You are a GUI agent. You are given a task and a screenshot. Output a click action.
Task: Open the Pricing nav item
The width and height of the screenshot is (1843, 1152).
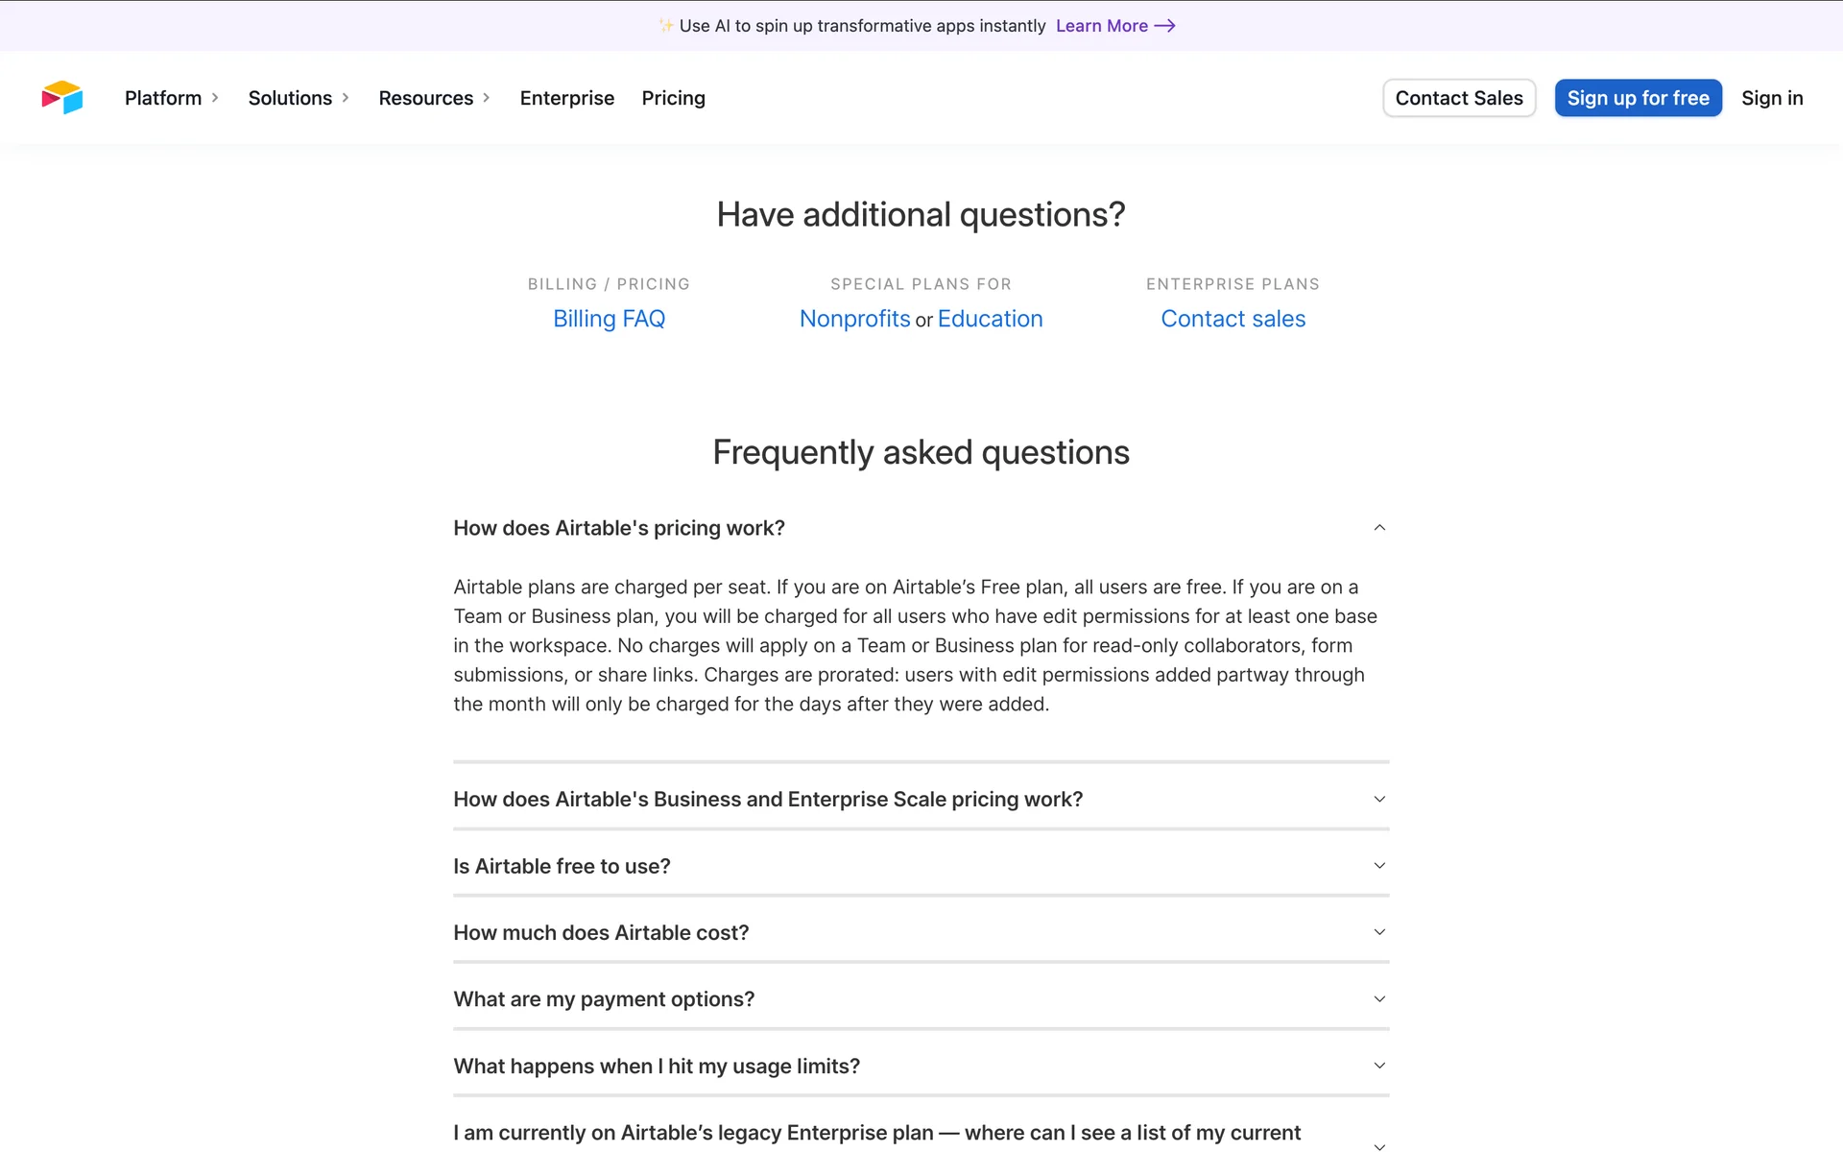pos(673,98)
